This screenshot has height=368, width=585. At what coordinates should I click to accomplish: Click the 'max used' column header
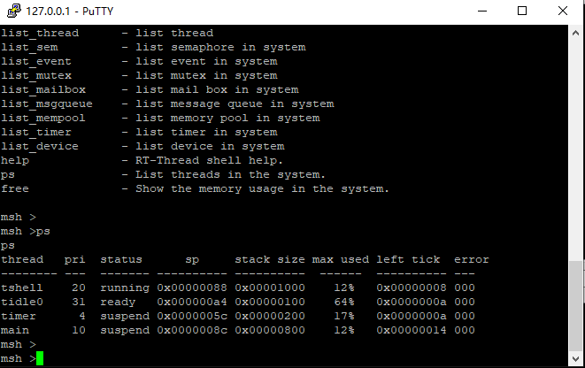(x=341, y=259)
